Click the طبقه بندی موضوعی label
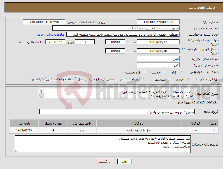223x169 pixels. click(203, 72)
